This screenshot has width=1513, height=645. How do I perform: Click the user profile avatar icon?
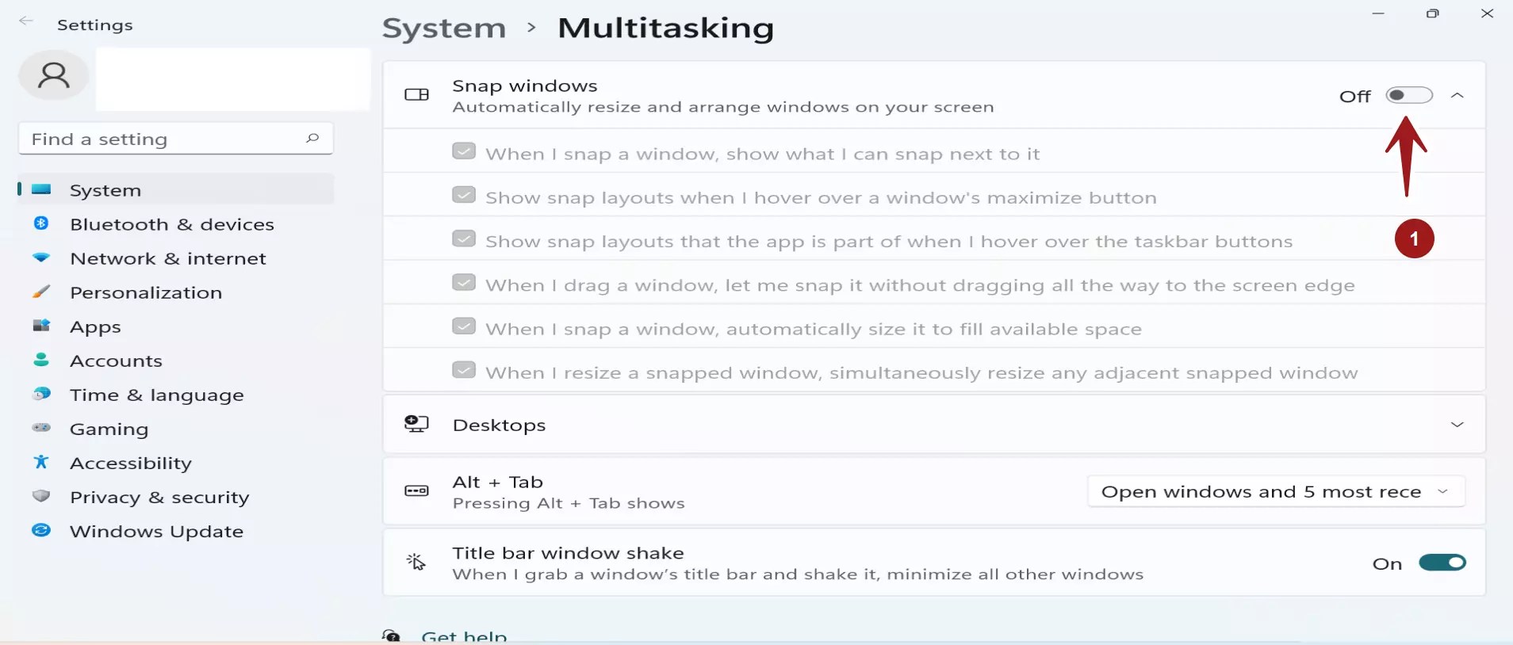pos(54,75)
